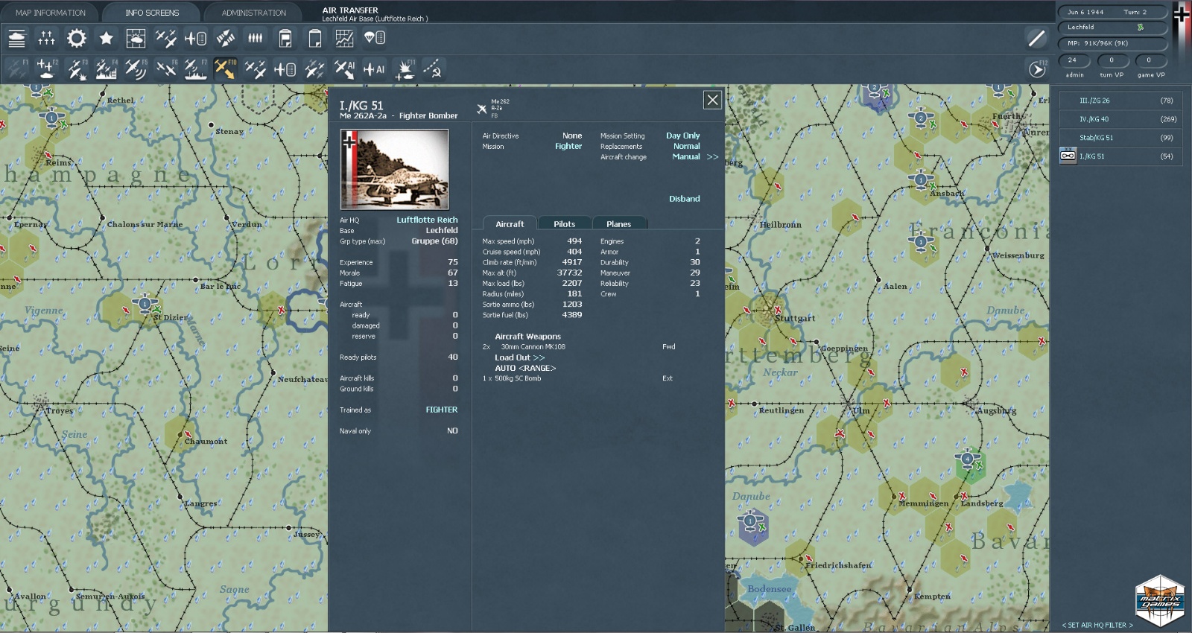Open the SET AIR HQ FILTER selector
1192x633 pixels.
(1097, 625)
